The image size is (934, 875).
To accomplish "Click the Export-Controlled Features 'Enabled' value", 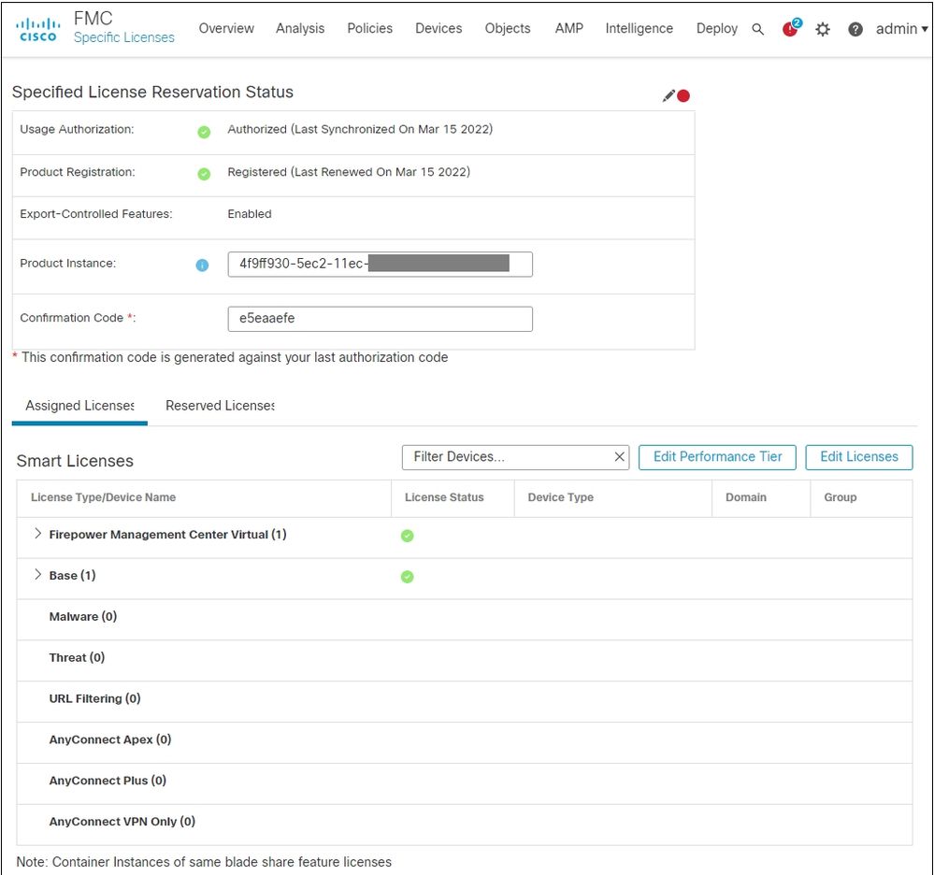I will coord(249,214).
